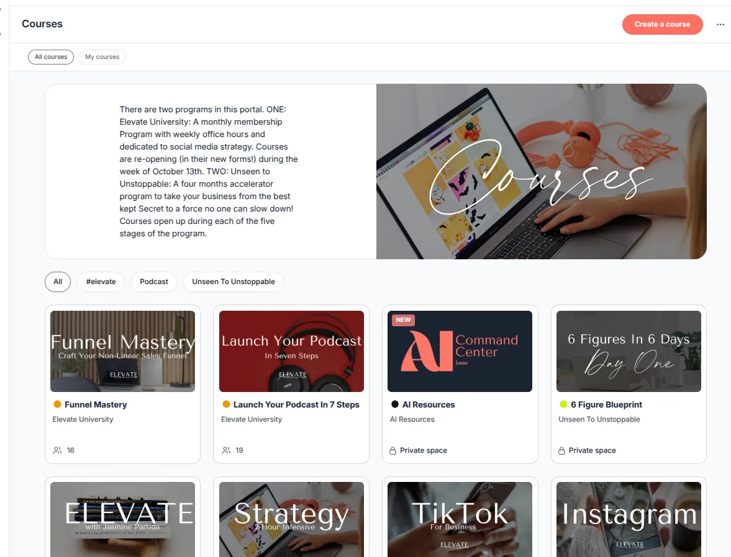Click the lock icon on AI Resources card

pyautogui.click(x=393, y=450)
